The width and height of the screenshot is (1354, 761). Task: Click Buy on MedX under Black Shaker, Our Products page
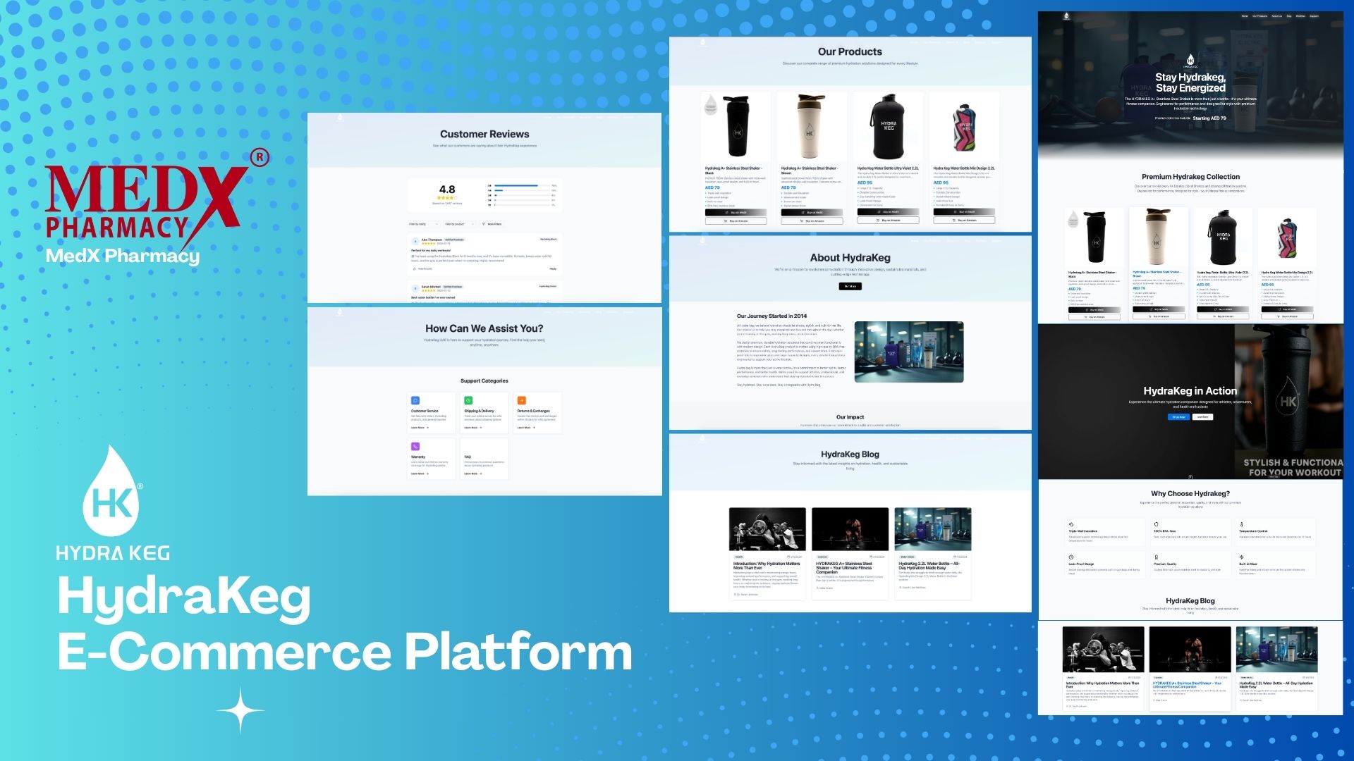736,212
